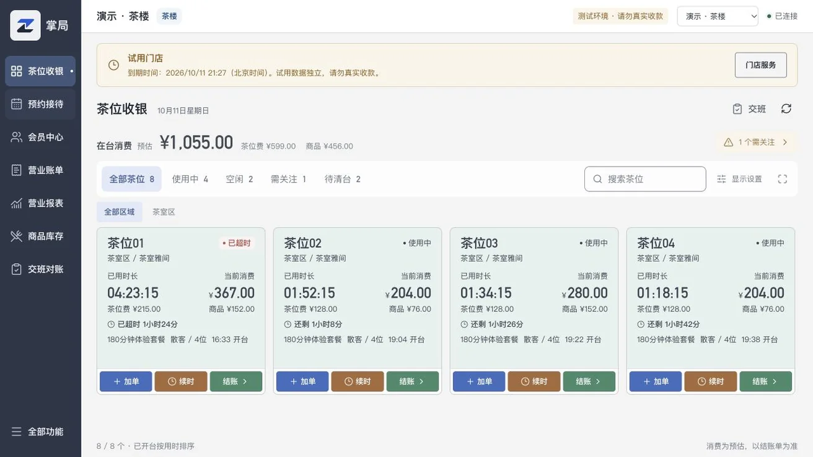Select the 全部茶位 8 tab

click(132, 179)
